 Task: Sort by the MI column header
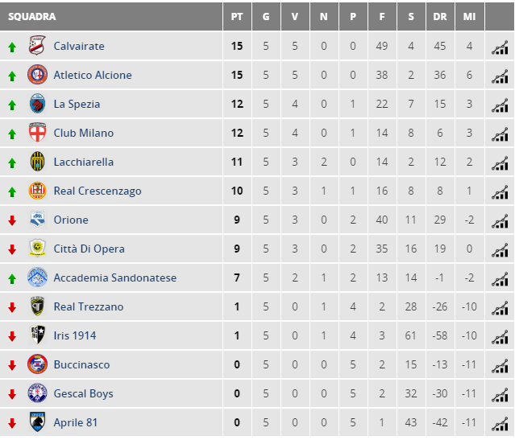tap(469, 17)
